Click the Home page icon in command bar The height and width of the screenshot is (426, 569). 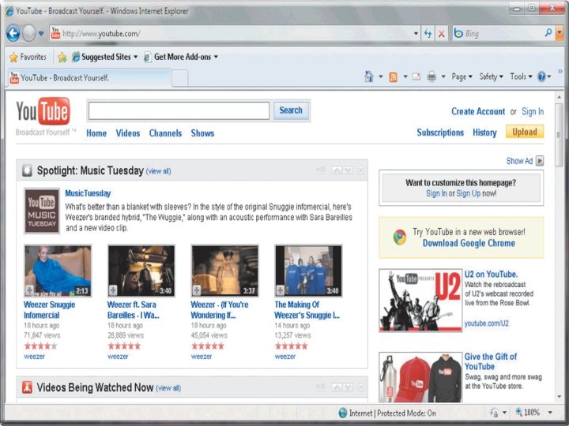[x=369, y=77]
